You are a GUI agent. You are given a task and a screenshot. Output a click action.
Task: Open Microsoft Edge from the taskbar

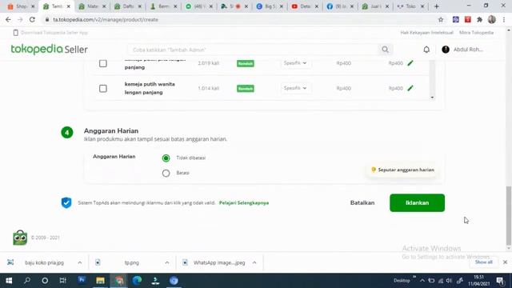(137, 281)
